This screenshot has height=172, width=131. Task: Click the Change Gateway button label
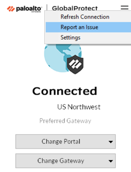61,161
